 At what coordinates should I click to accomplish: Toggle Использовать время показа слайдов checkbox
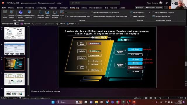tap(92, 12)
